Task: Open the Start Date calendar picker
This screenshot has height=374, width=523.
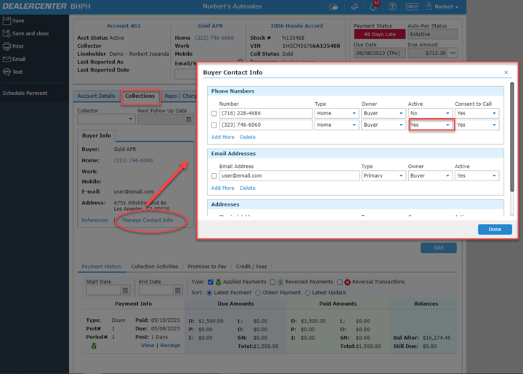Action: 125,291
